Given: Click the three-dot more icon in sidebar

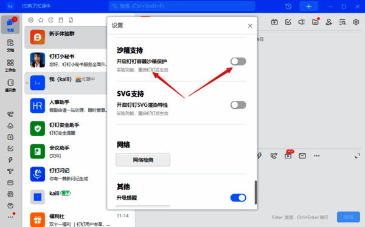Looking at the screenshot, I should 10,217.
